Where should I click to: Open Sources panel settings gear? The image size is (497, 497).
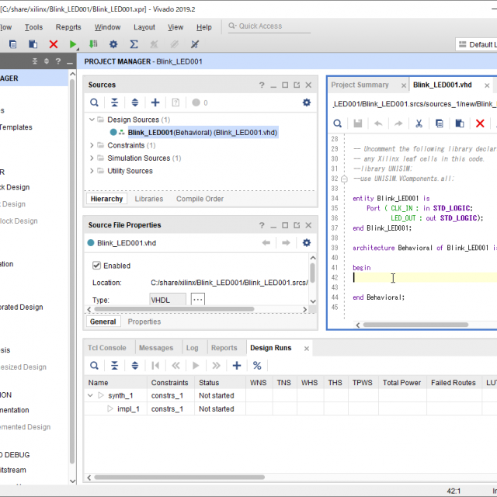pos(307,103)
